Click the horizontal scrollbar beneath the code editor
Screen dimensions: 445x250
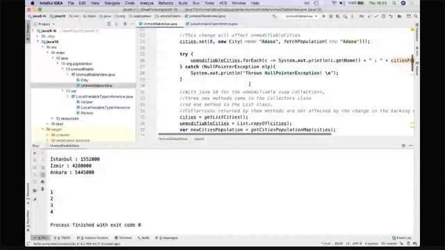[245, 134]
